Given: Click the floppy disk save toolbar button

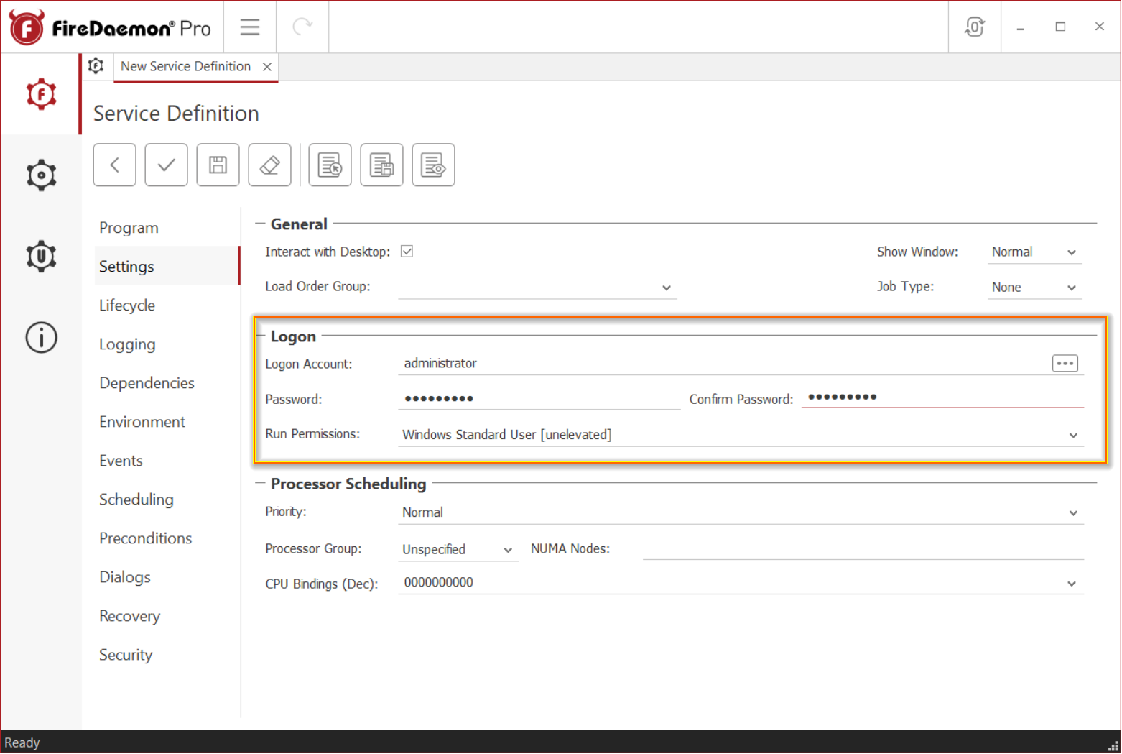Looking at the screenshot, I should [218, 165].
